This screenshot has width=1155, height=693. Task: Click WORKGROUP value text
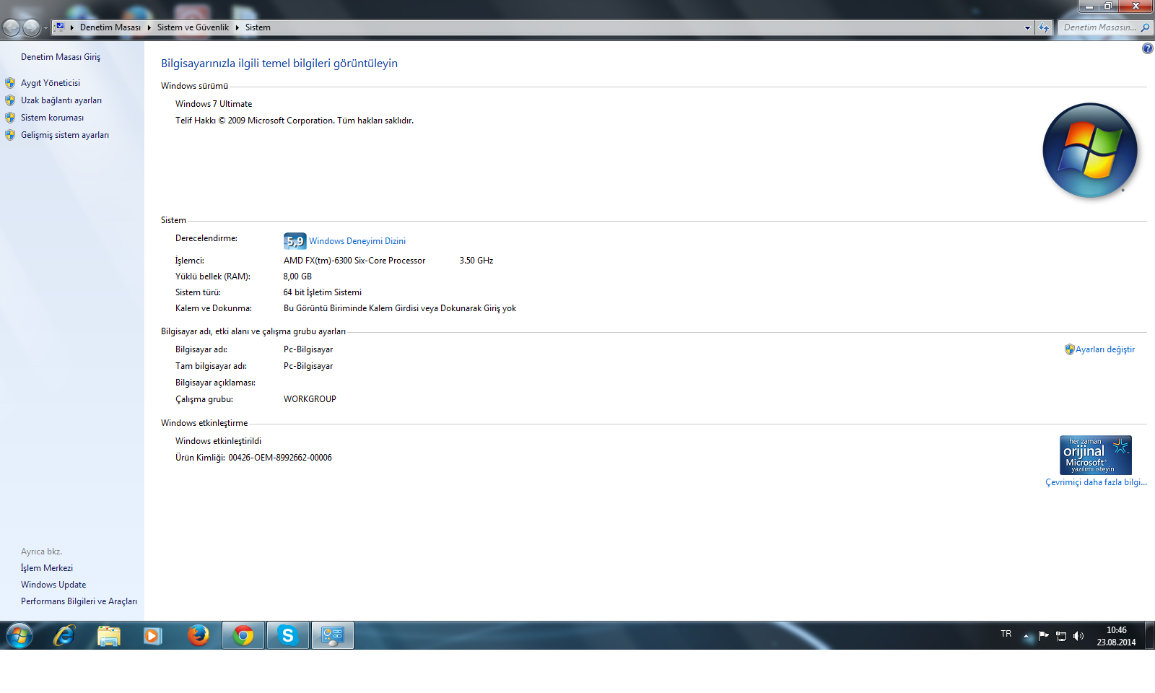(310, 399)
